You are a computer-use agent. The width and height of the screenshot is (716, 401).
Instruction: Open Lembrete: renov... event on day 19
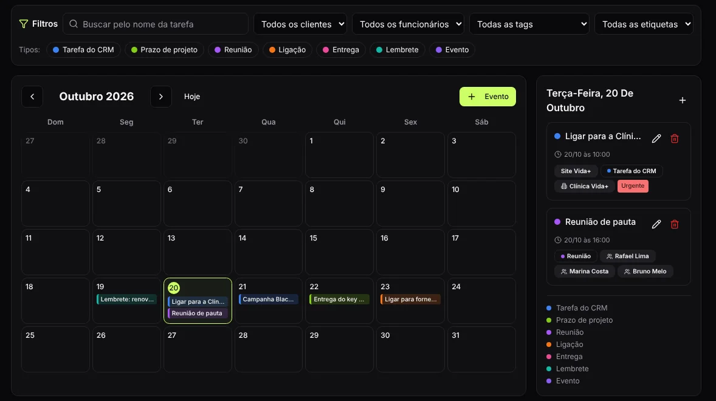tap(127, 300)
